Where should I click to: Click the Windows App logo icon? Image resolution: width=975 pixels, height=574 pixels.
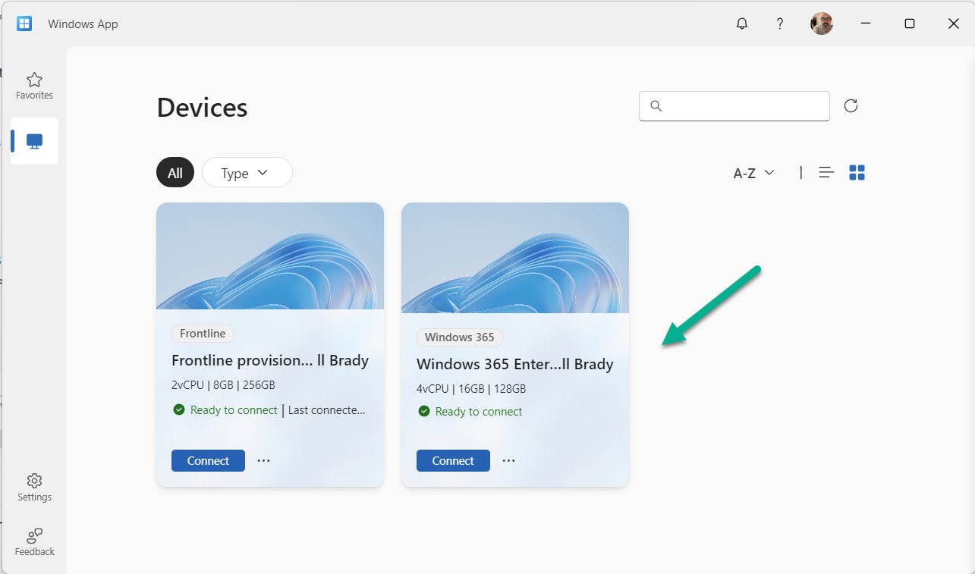(x=24, y=24)
